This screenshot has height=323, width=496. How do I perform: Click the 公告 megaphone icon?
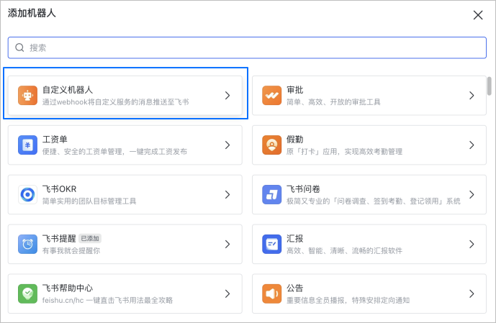[271, 294]
